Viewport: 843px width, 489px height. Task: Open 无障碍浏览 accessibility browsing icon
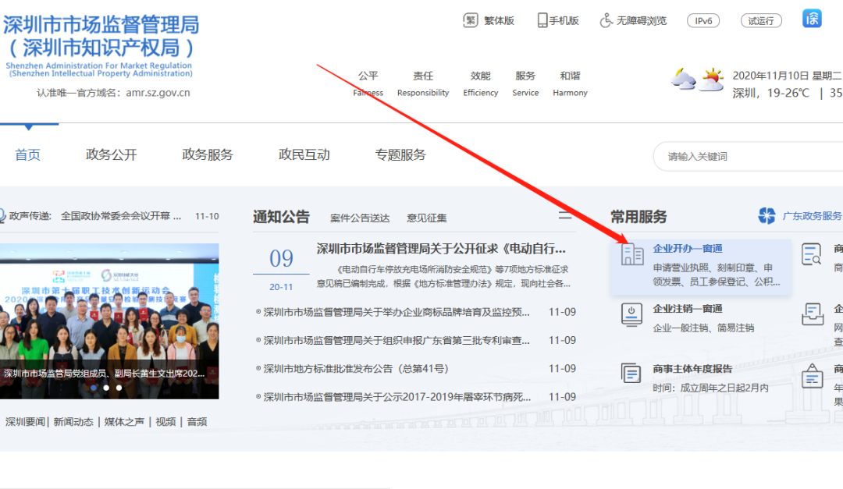pyautogui.click(x=605, y=19)
